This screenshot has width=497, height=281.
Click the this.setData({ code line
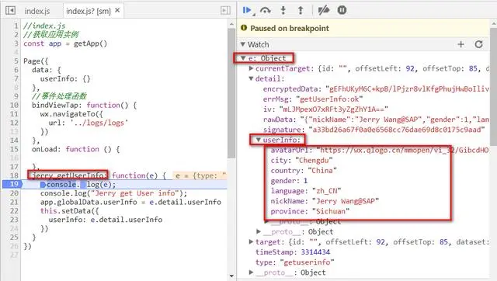(70, 210)
